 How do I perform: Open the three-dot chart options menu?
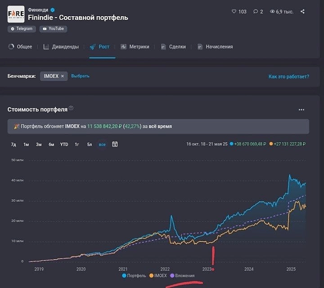tap(301, 109)
